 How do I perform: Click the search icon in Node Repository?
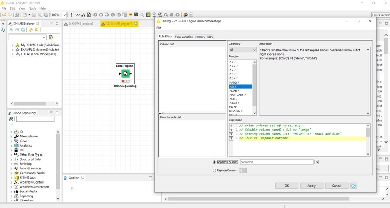coord(11,119)
